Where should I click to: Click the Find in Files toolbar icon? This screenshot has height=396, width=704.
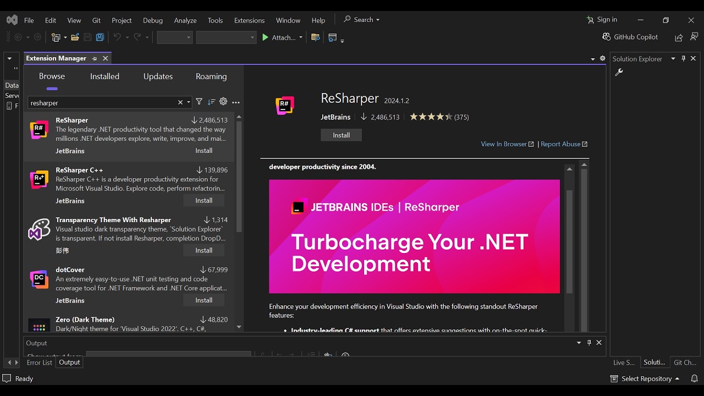tap(315, 37)
